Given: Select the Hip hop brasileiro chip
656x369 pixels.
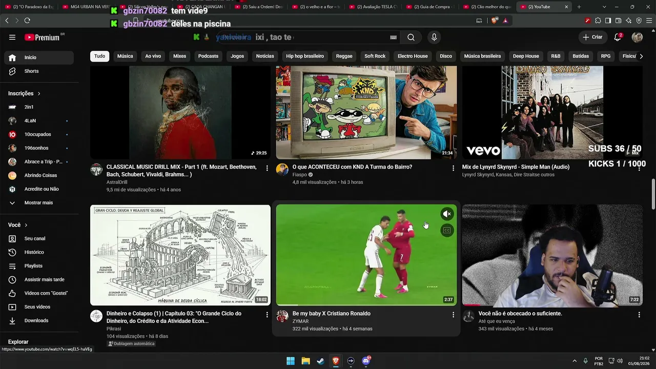Looking at the screenshot, I should (305, 56).
